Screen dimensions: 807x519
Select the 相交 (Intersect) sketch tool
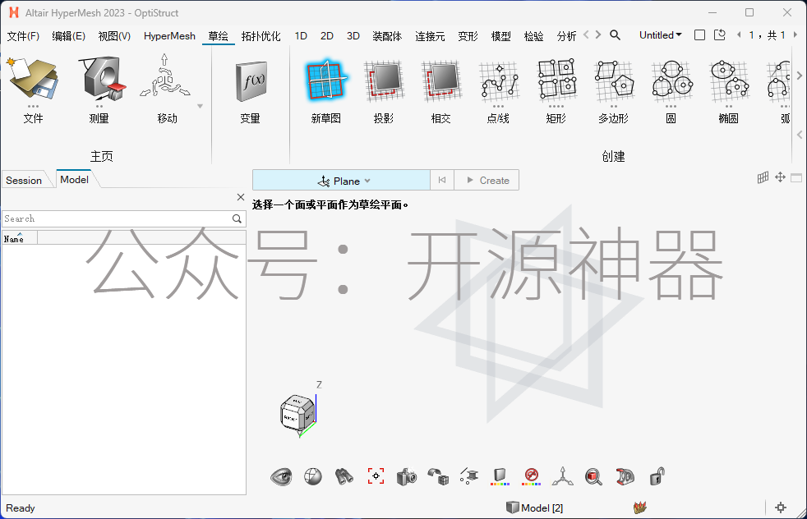[x=441, y=80]
